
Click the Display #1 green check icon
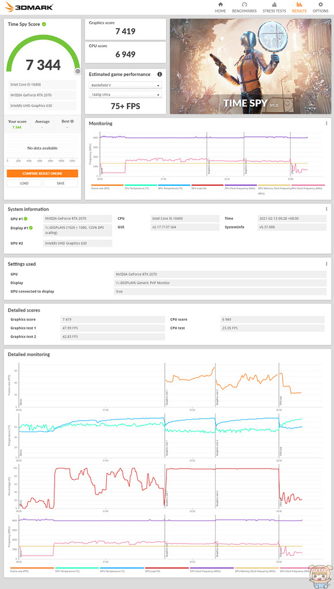(31, 228)
